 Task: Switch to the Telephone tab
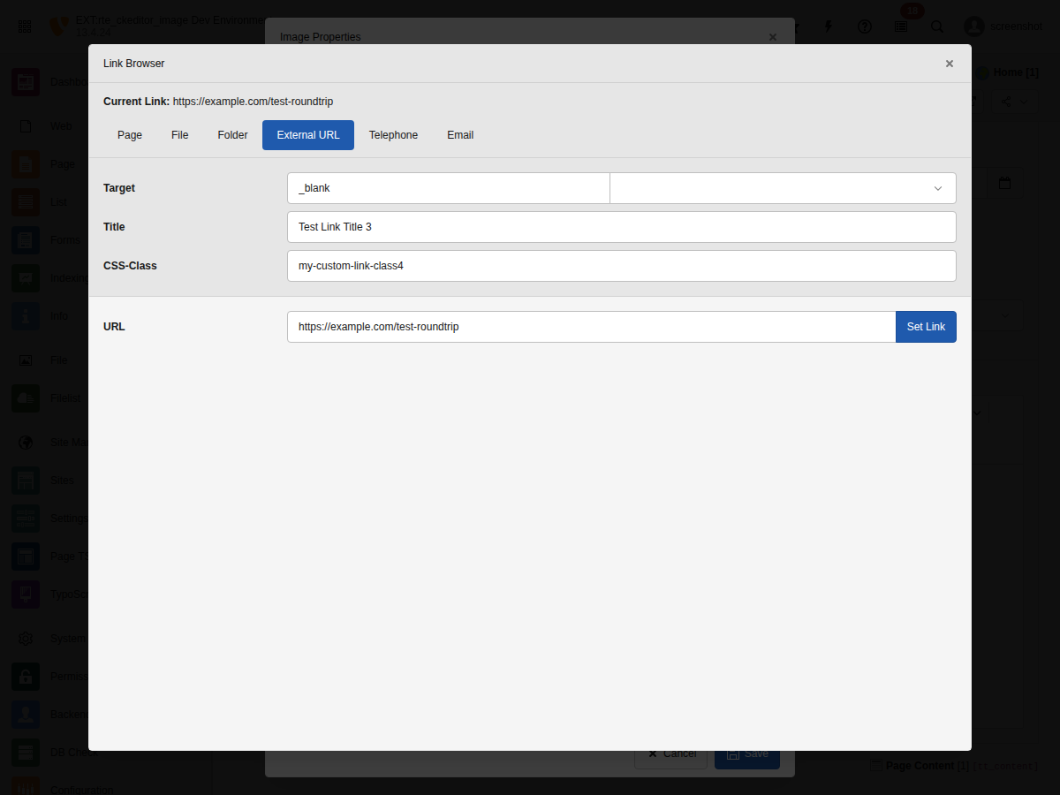[x=393, y=134]
